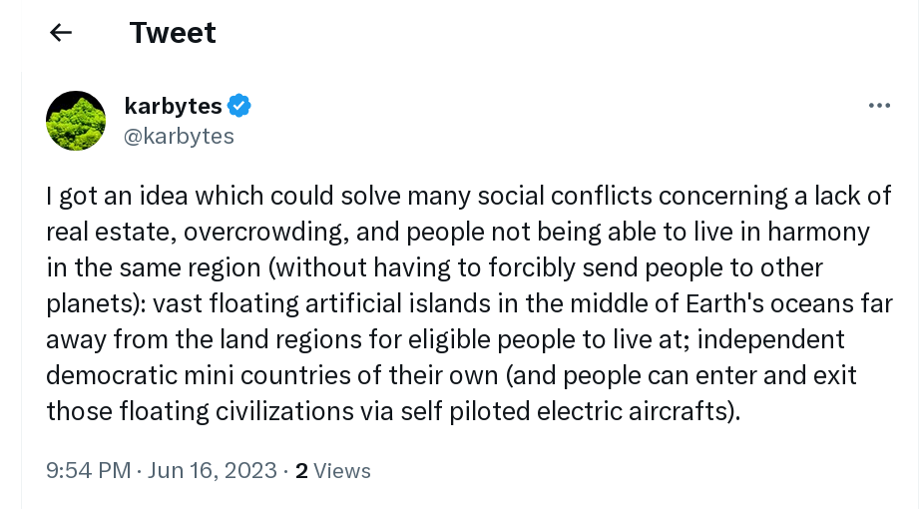
Task: Open the 9:54 PM timestamp link
Action: tap(88, 471)
